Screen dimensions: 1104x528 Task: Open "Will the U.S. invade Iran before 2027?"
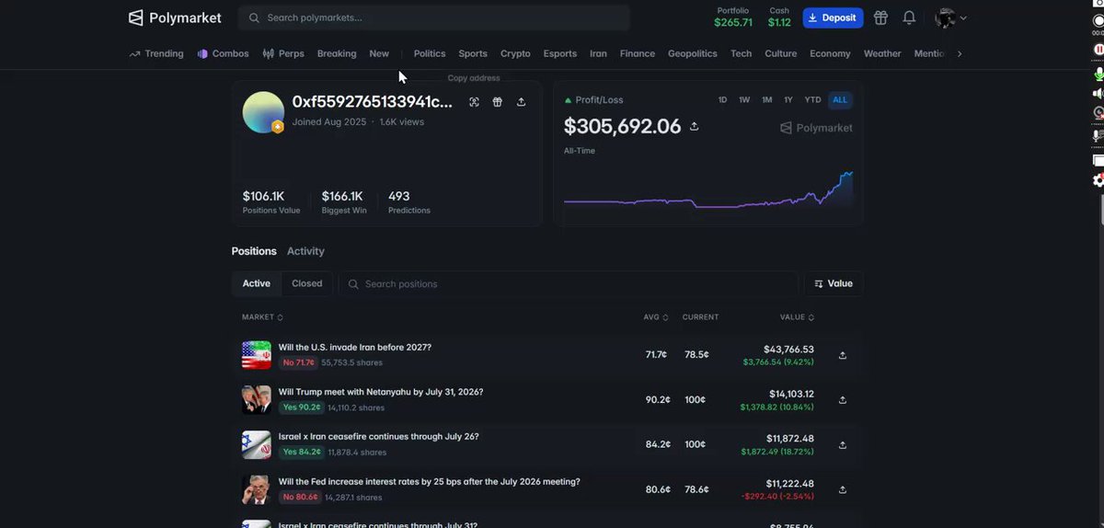coord(355,348)
